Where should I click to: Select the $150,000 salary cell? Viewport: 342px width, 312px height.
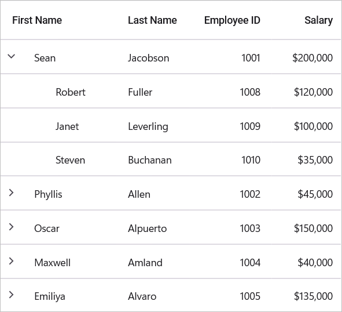pyautogui.click(x=313, y=228)
